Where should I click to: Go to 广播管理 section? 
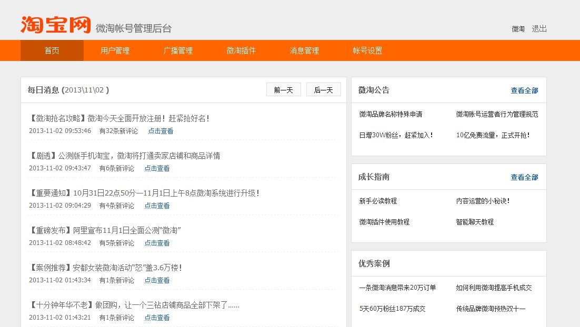pos(178,51)
